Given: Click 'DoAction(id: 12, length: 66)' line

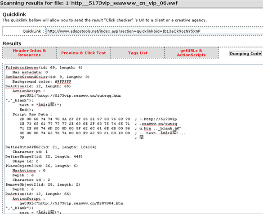Looking at the screenshot, I should (x=38, y=194).
